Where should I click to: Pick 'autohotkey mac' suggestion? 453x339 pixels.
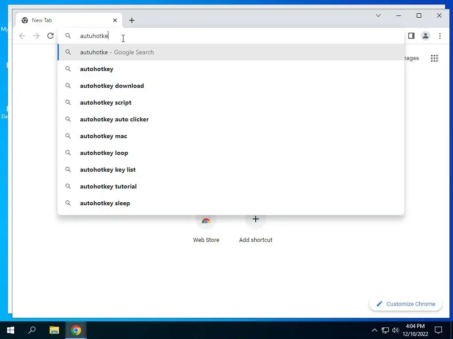(231, 136)
